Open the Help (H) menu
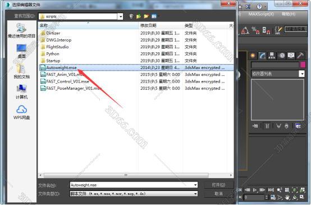 [289, 14]
